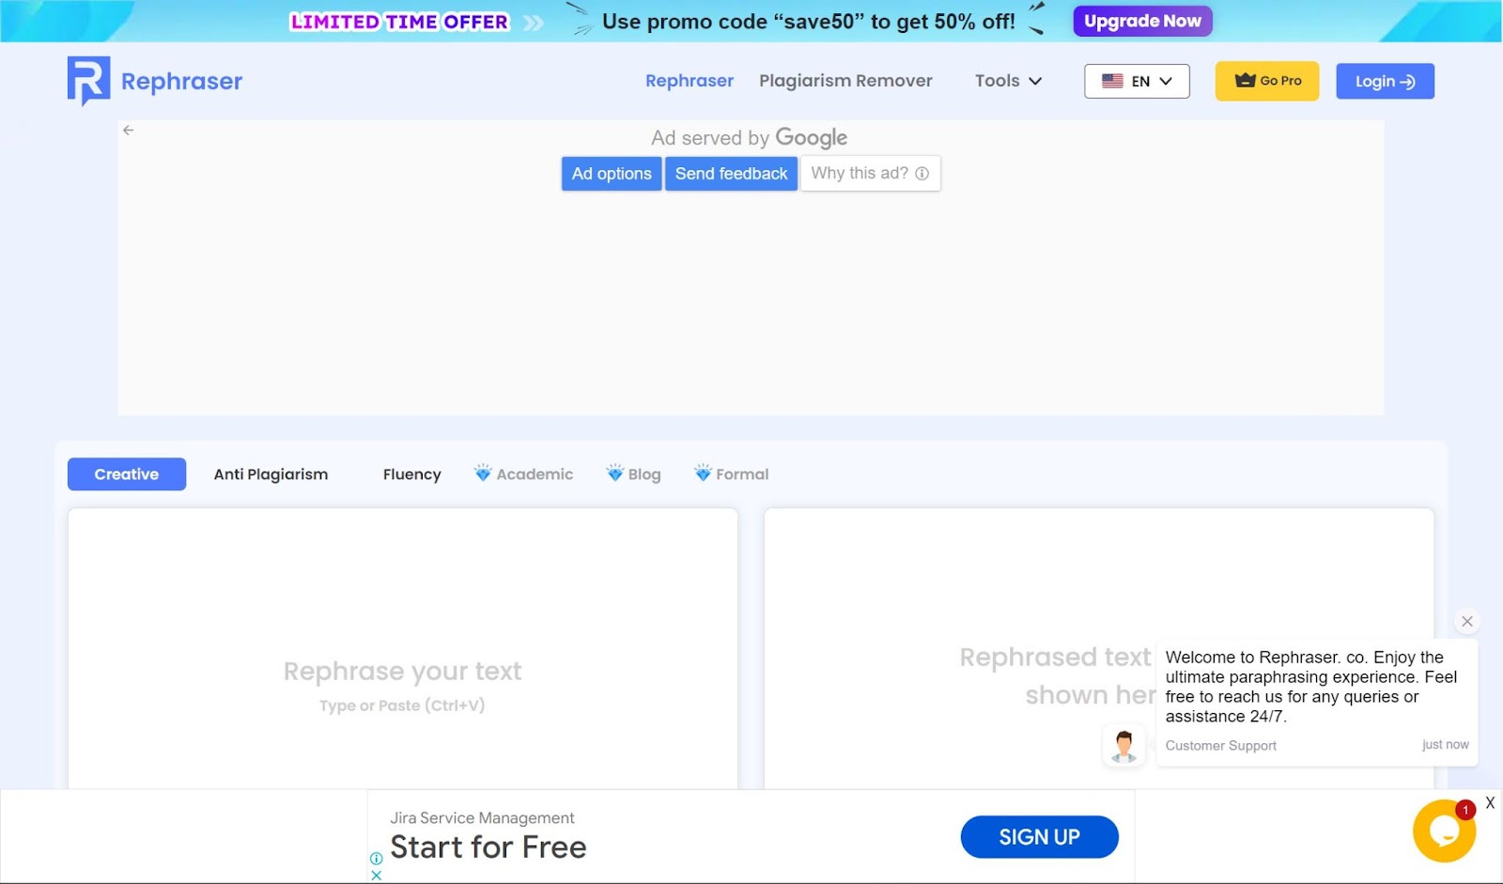Click the back arrow in the ad panel
This screenshot has width=1503, height=884.
coord(129,131)
